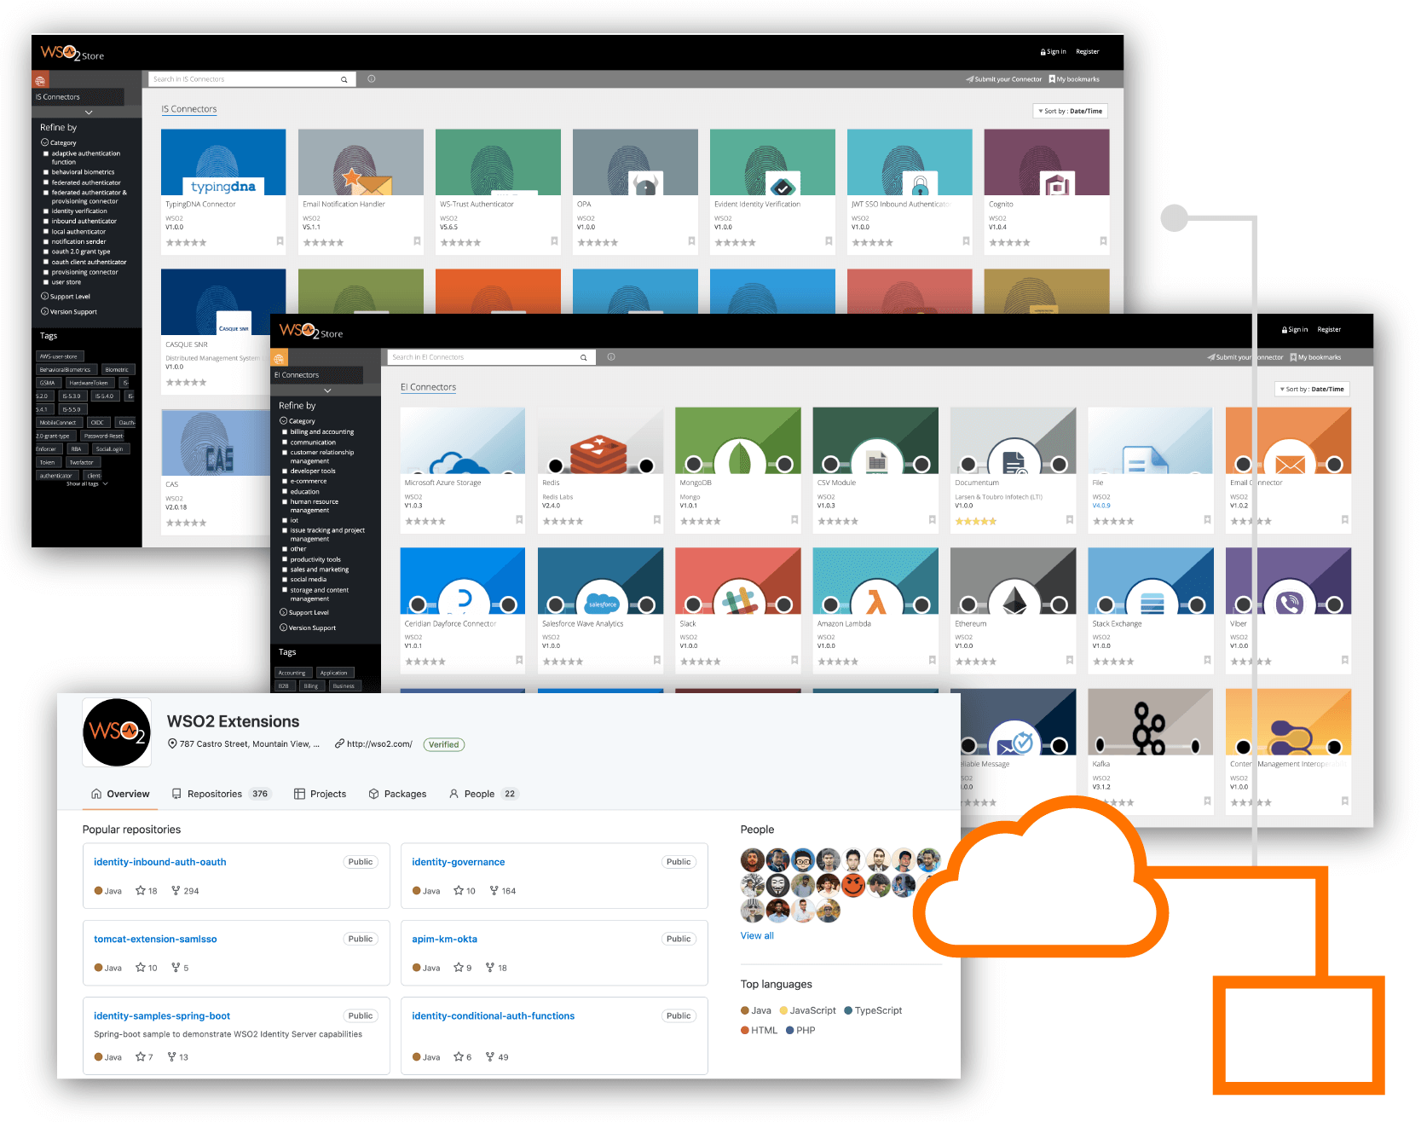
Task: Open the WSO2 Extensions GitHub avatar
Action: [x=117, y=732]
